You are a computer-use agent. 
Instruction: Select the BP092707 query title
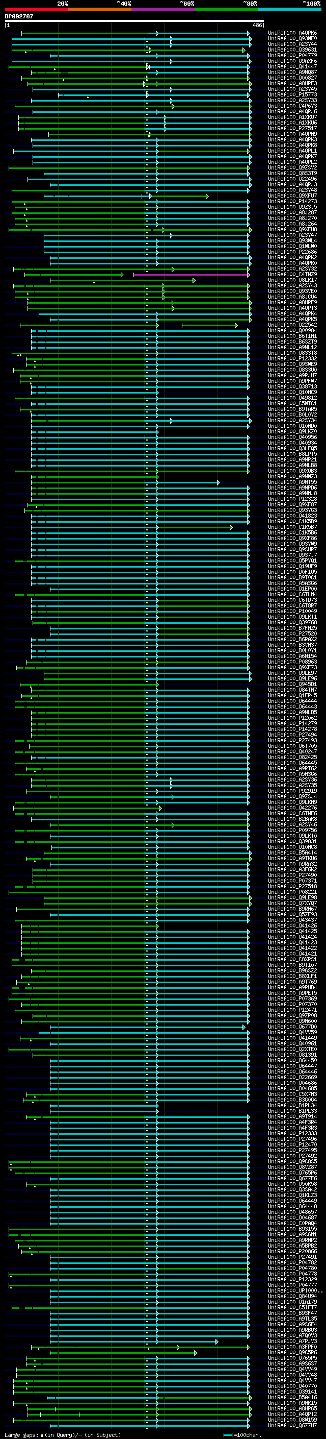point(19,16)
